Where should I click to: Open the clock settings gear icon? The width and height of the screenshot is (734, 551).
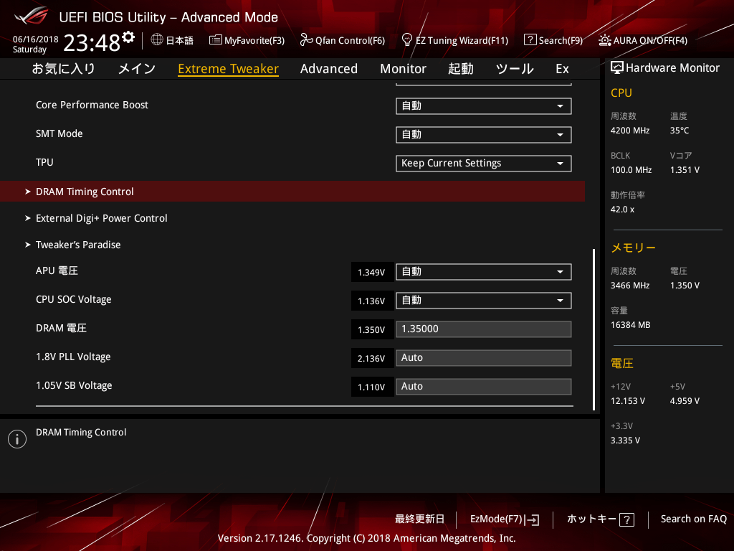(128, 37)
